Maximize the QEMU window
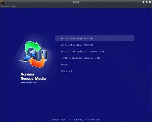The height and width of the screenshot is (122, 152). [x=147, y=2]
